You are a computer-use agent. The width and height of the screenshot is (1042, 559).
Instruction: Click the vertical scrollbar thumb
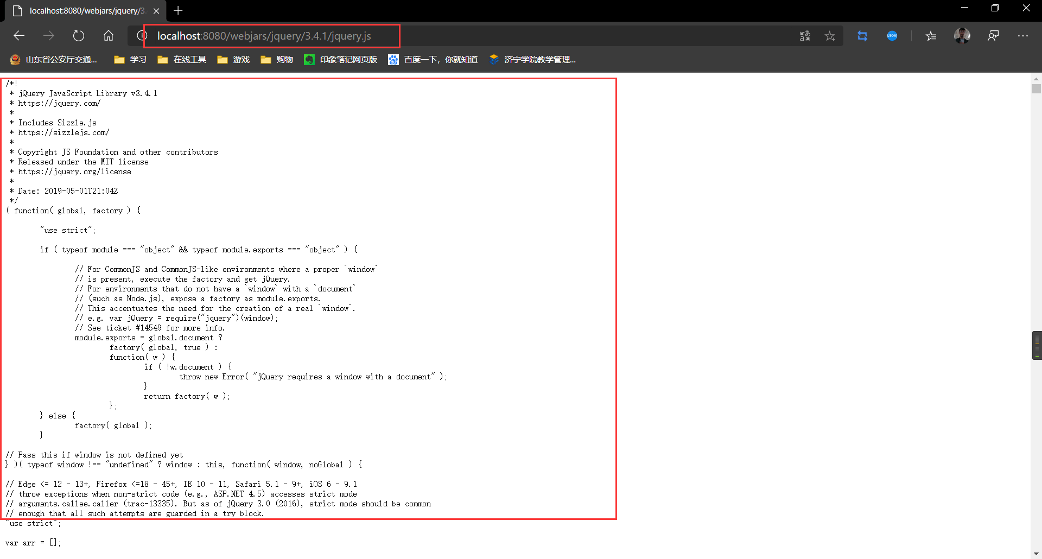click(1037, 88)
